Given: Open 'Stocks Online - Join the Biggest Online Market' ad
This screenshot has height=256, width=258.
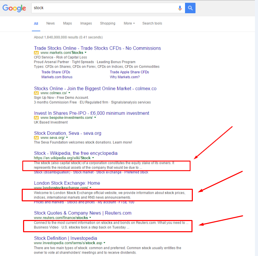Looking at the screenshot, I should pyautogui.click(x=95, y=89).
